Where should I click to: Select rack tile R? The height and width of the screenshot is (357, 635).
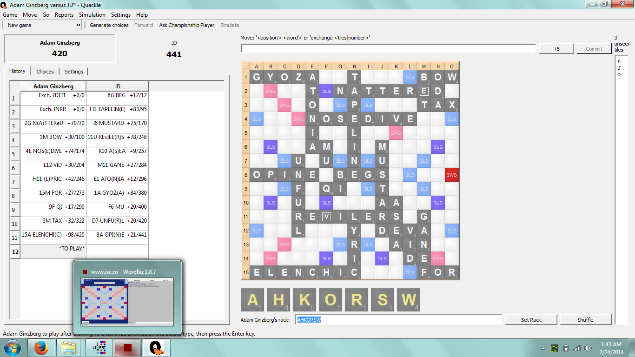point(357,300)
